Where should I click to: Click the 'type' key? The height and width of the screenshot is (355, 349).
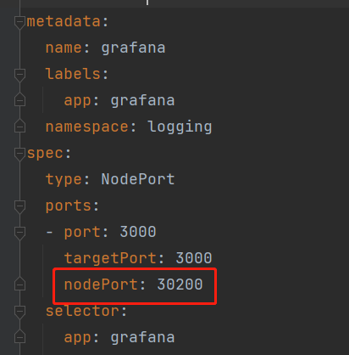click(64, 180)
